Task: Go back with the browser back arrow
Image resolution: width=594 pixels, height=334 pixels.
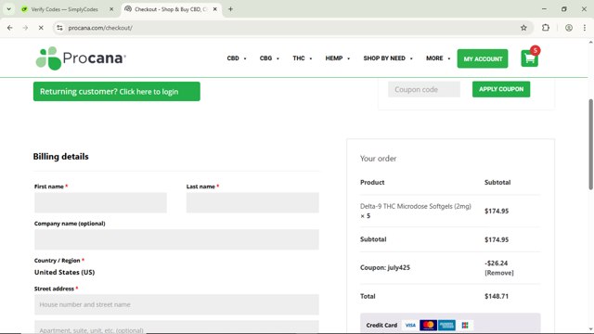Action: [x=10, y=28]
